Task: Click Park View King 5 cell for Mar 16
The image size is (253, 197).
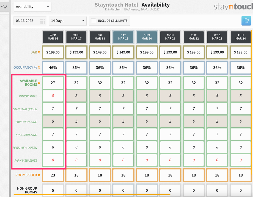Action: [53, 122]
